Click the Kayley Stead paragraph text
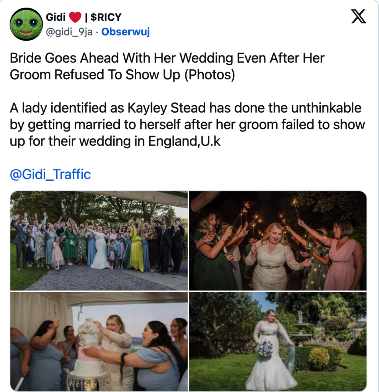Screen dimensions: 379x392 pyautogui.click(x=187, y=124)
